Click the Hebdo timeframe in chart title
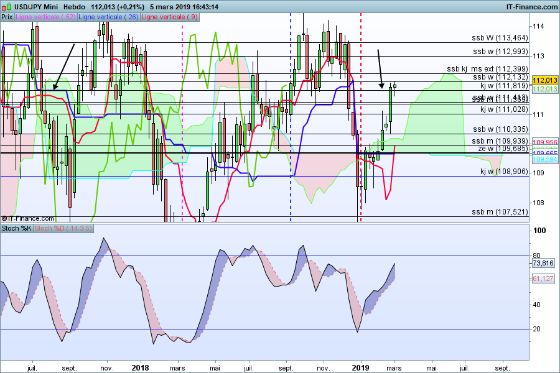Viewport: 560px width, 373px height. tap(75, 7)
